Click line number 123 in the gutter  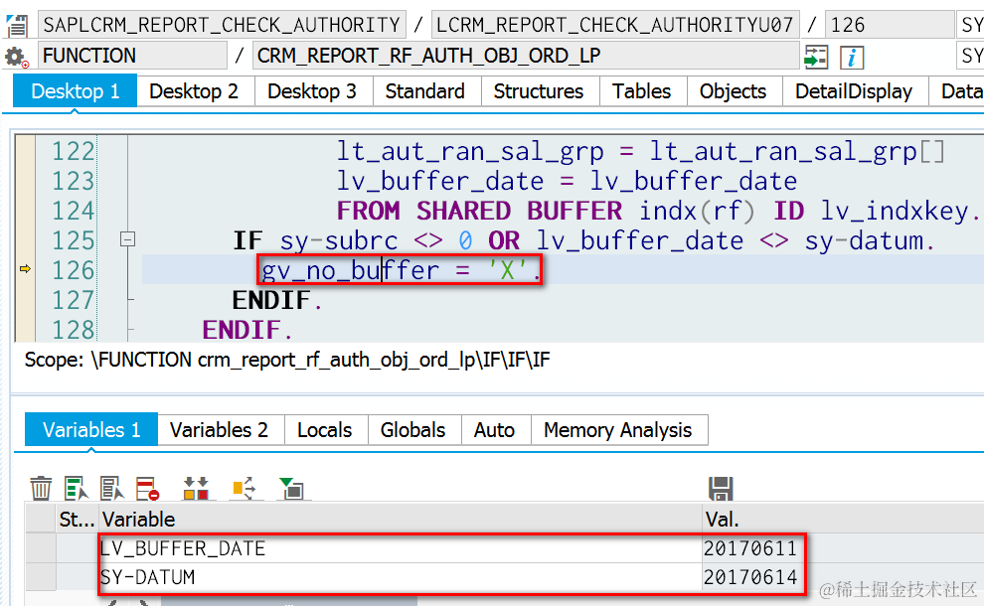point(73,181)
